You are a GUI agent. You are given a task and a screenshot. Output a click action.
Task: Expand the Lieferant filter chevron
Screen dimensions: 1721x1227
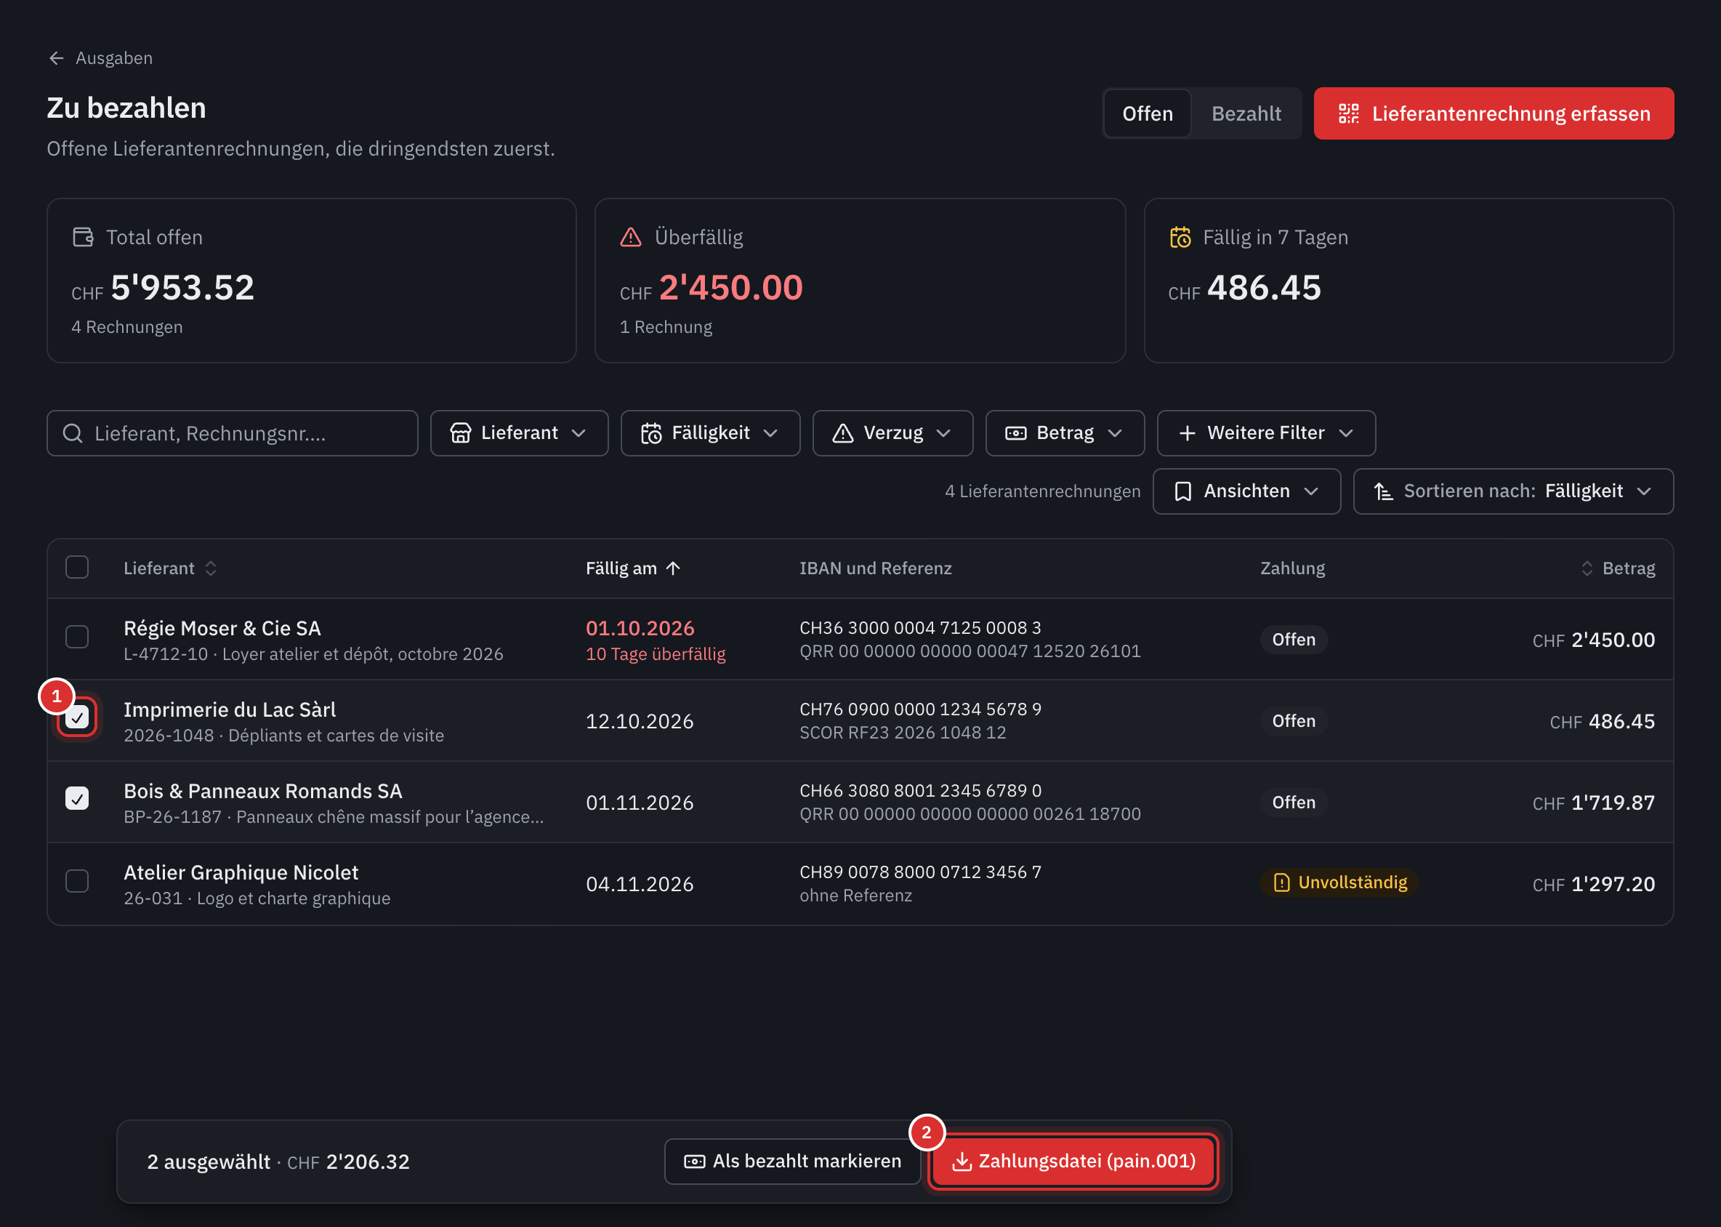[579, 433]
